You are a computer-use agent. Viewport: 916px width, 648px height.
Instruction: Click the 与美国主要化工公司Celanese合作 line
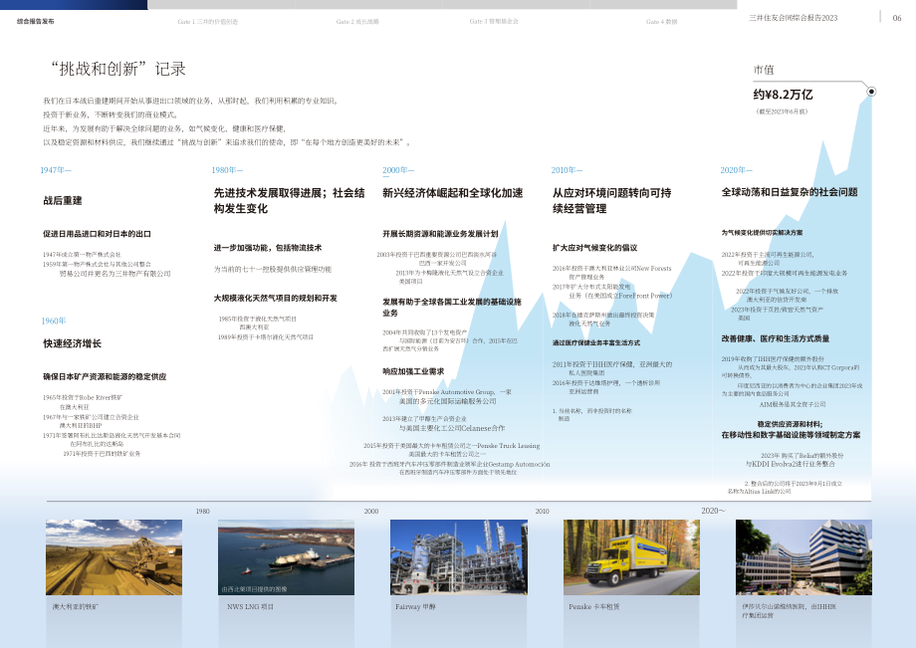tap(452, 428)
